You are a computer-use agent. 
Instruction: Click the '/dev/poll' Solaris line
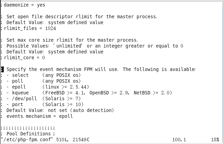coord(41,99)
